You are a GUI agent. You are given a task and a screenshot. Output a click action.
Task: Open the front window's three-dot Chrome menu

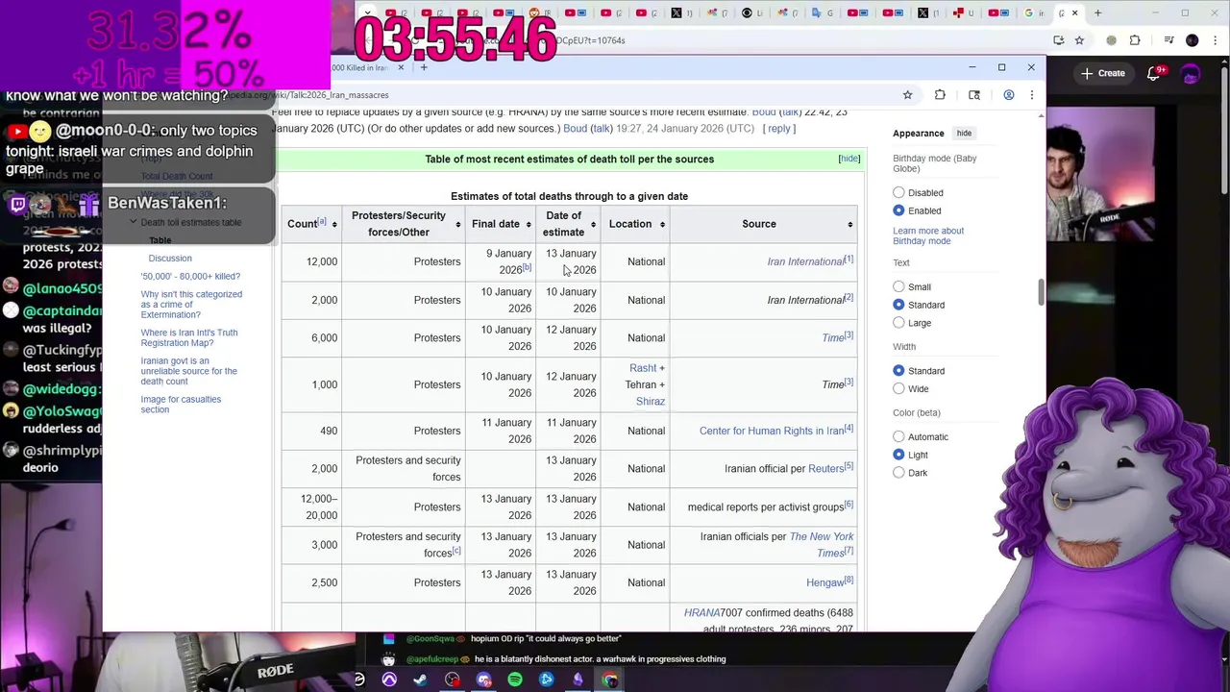click(1032, 95)
